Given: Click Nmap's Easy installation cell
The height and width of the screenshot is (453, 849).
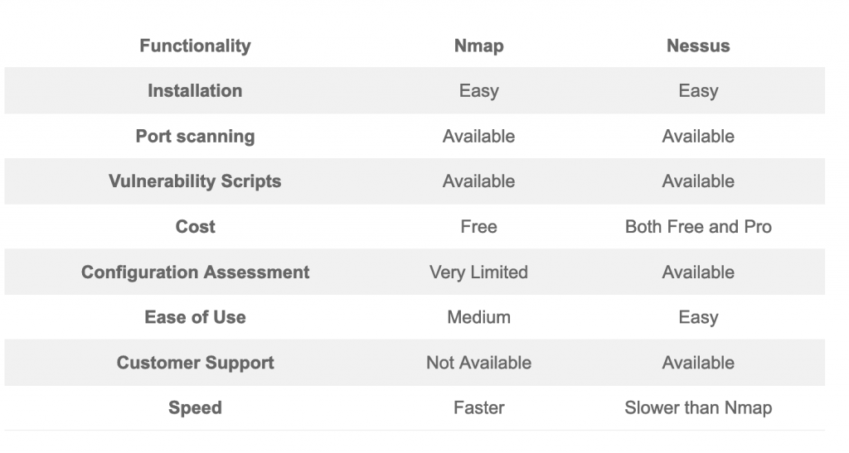Looking at the screenshot, I should coord(478,91).
